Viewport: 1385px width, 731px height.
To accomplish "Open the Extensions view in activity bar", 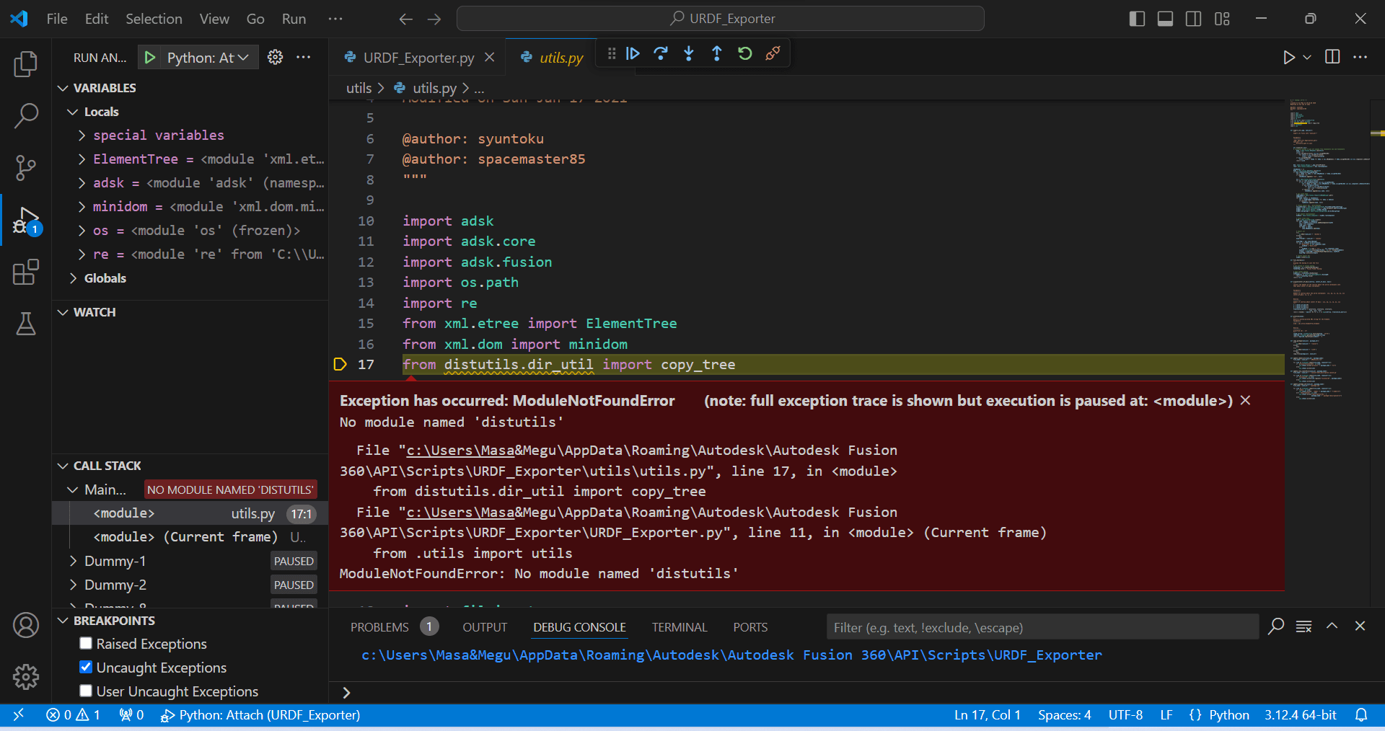I will click(x=26, y=273).
